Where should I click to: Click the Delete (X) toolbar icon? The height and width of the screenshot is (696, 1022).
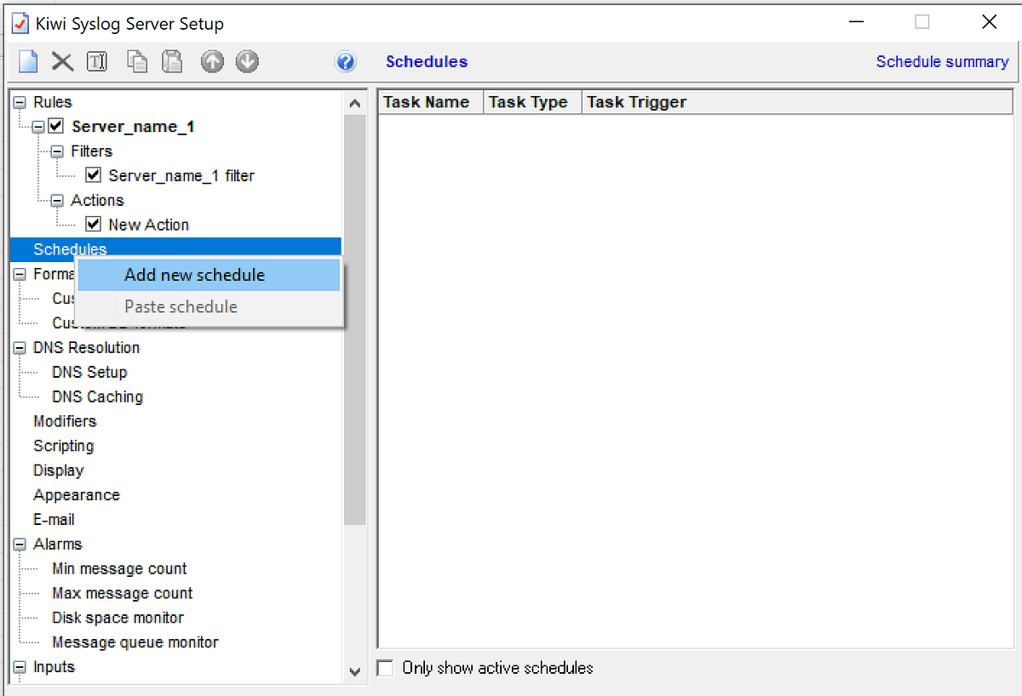[x=62, y=61]
